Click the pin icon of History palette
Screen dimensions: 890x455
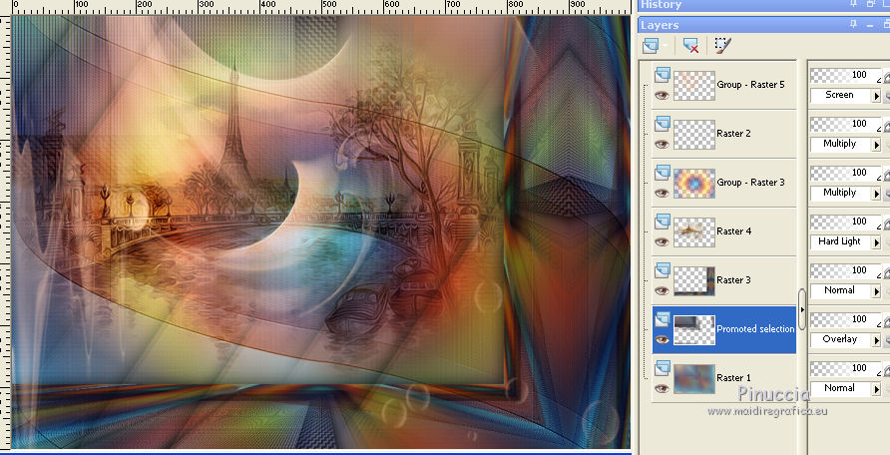pyautogui.click(x=853, y=4)
